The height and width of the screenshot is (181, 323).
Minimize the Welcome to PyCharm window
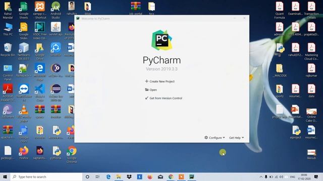tap(235, 18)
